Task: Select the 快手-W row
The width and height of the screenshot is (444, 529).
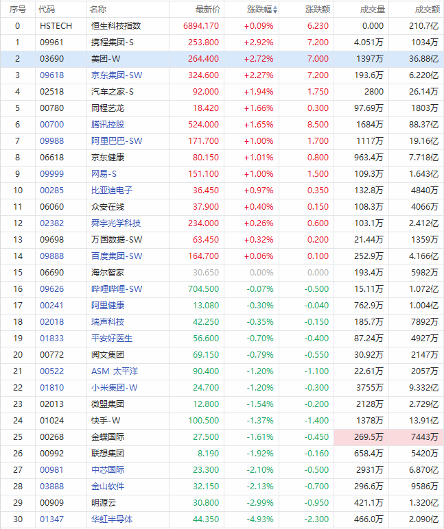Action: click(x=222, y=421)
